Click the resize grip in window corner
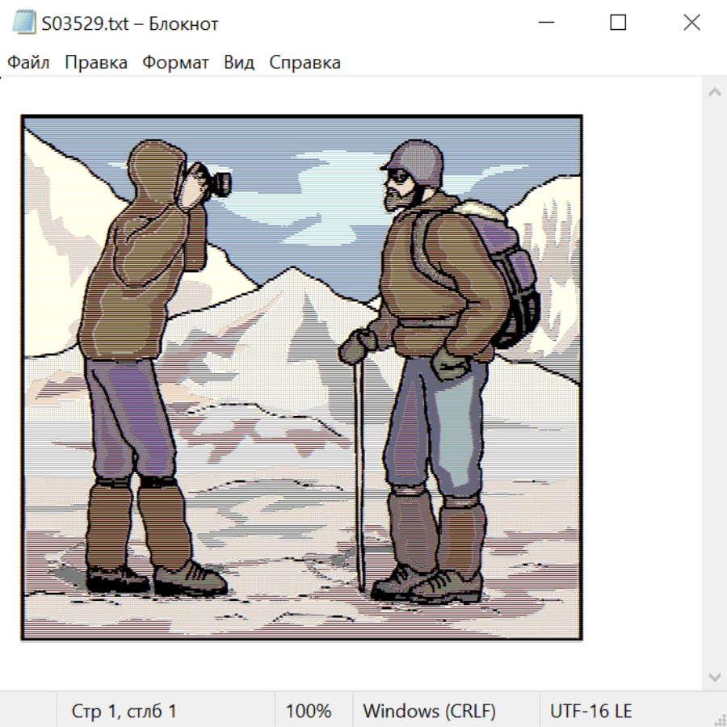Viewport: 727px width, 727px height. click(720, 720)
